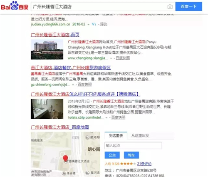Viewport: 208px width, 177px height.
Task: Click the V1 verification badge icon
Action: 94,24
